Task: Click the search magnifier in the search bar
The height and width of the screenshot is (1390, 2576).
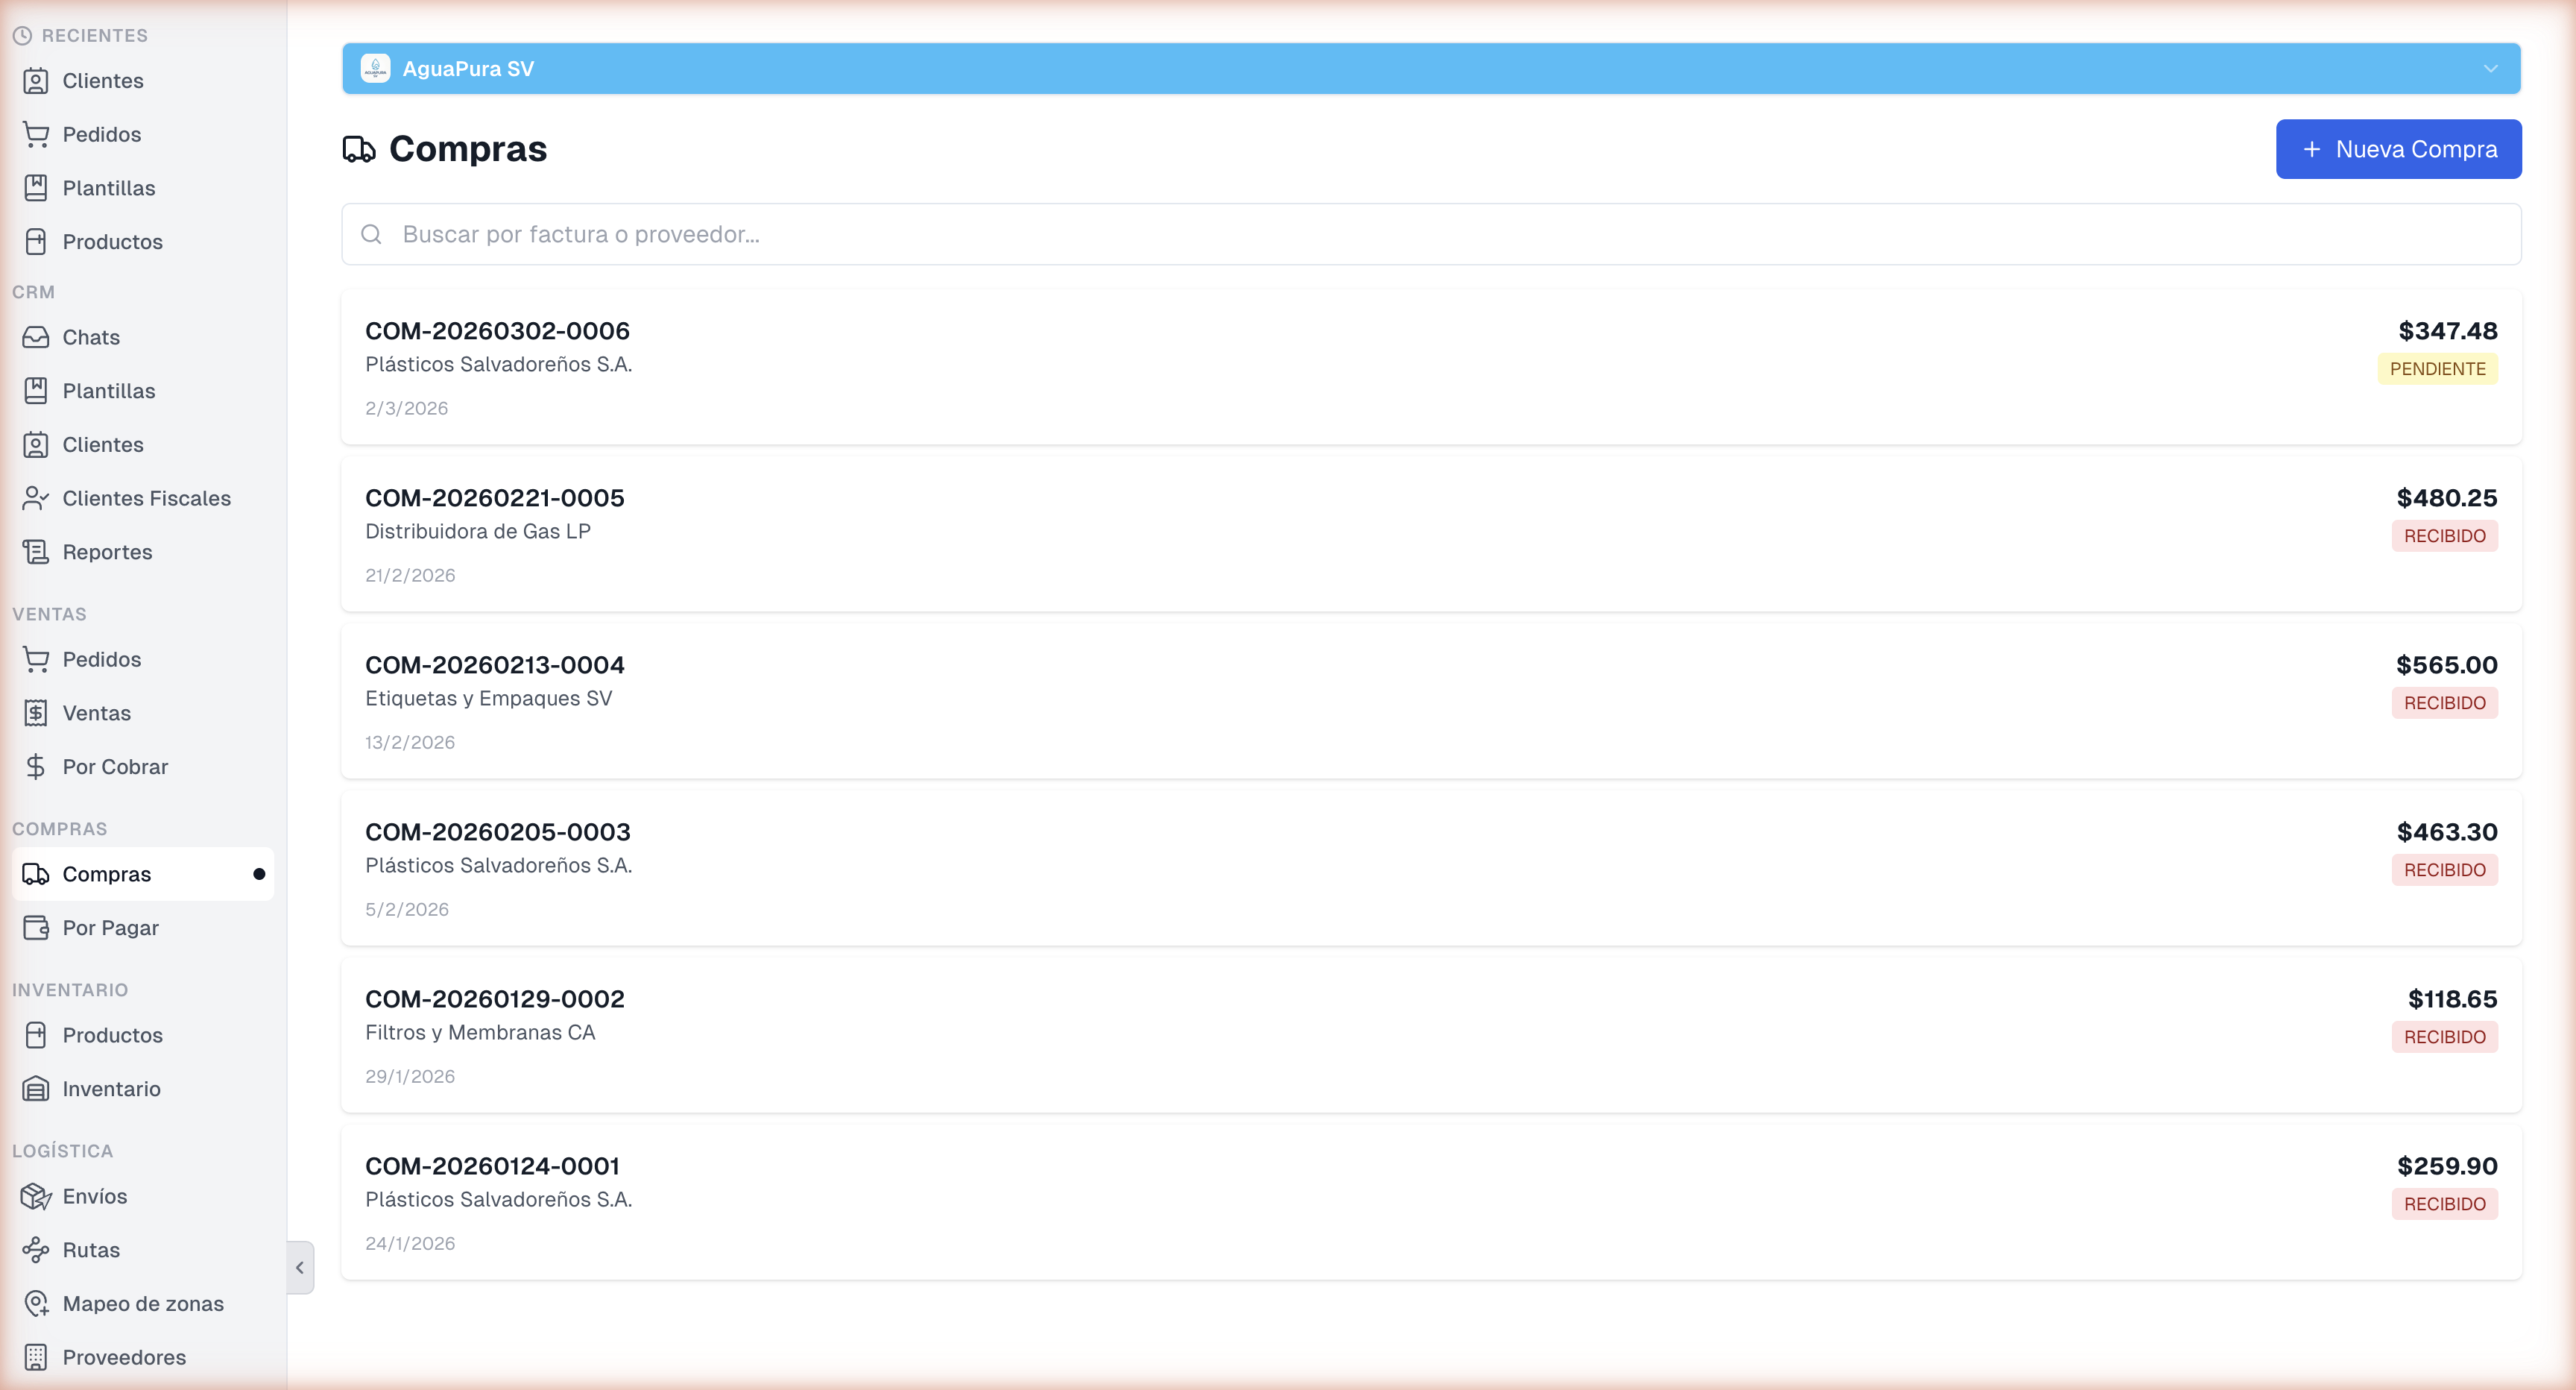Action: 371,234
